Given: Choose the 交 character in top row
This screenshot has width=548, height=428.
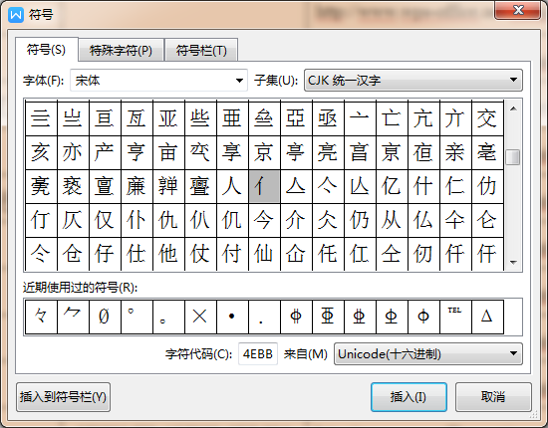Looking at the screenshot, I should click(487, 118).
